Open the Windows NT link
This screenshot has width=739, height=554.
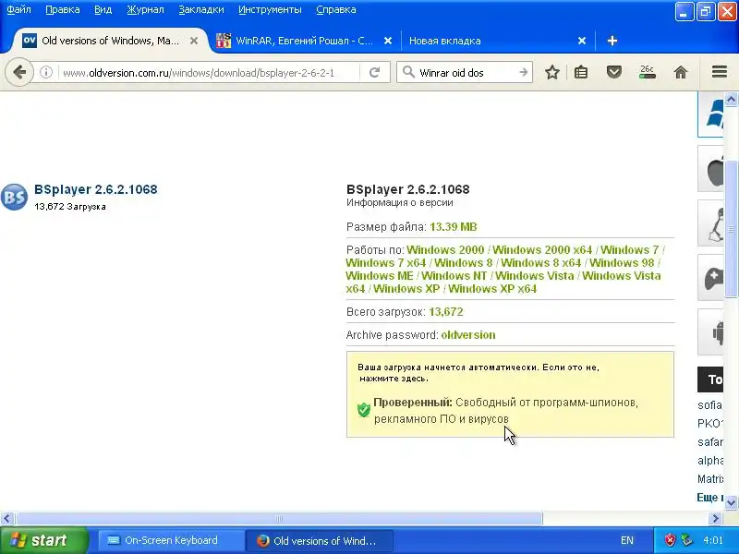tap(454, 275)
